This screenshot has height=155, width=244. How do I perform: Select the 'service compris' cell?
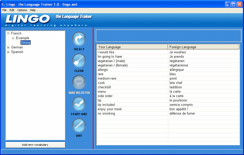204,105
